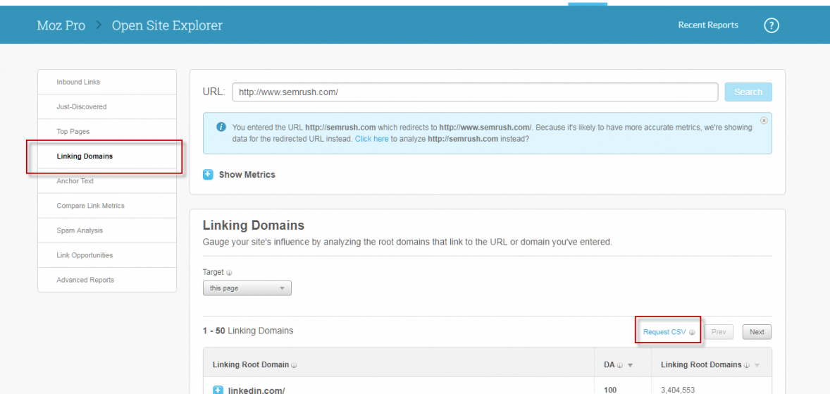The height and width of the screenshot is (394, 830).
Task: Follow the 'Click here' link in notice
Action: [x=371, y=139]
